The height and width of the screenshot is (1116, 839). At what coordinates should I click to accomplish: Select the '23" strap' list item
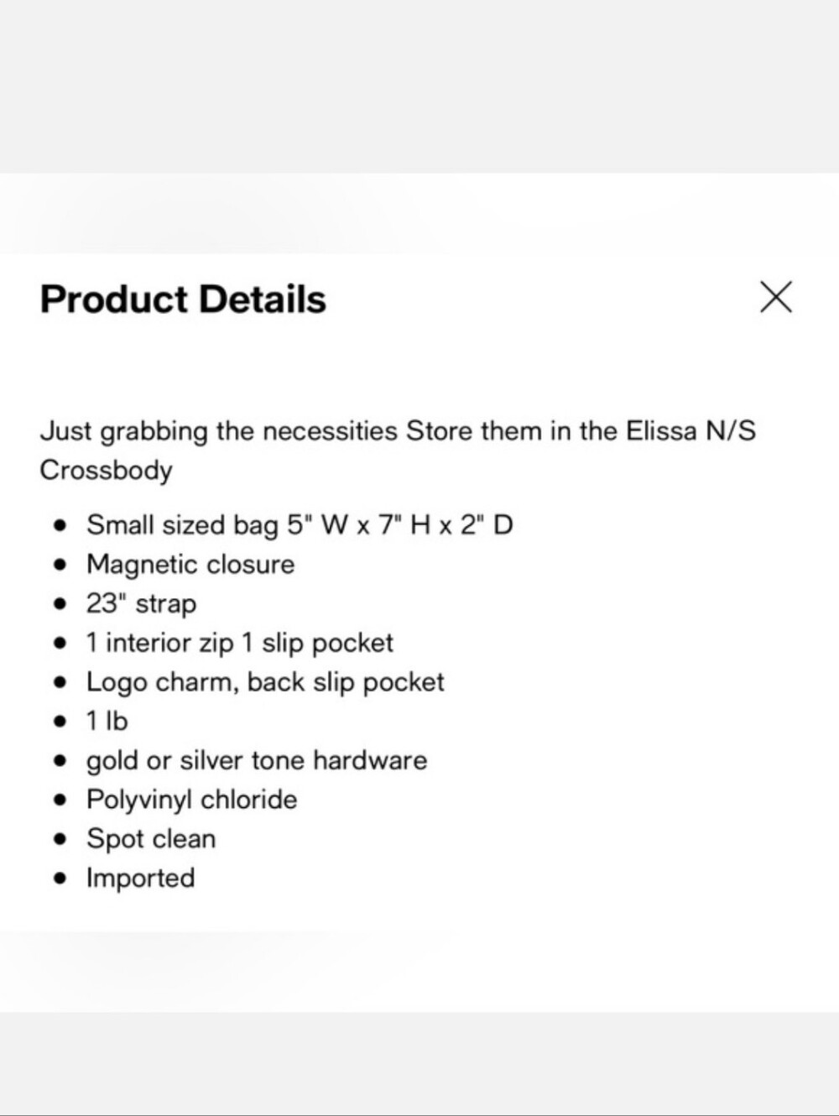tap(141, 603)
